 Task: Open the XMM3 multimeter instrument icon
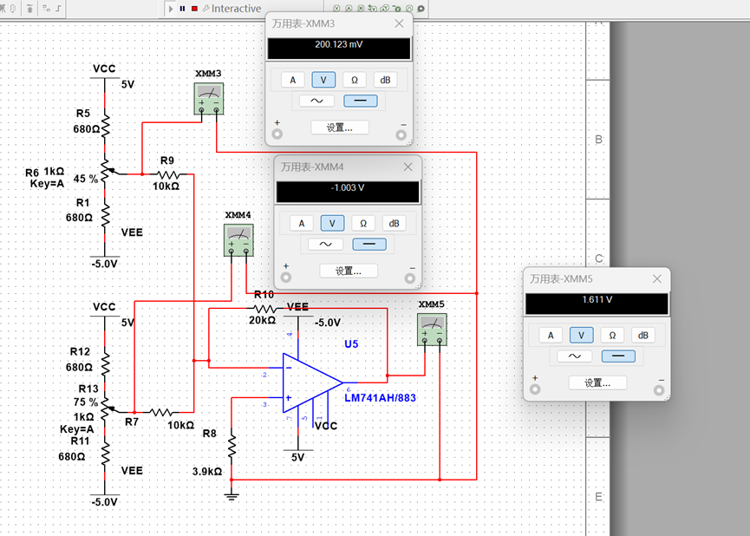209,99
